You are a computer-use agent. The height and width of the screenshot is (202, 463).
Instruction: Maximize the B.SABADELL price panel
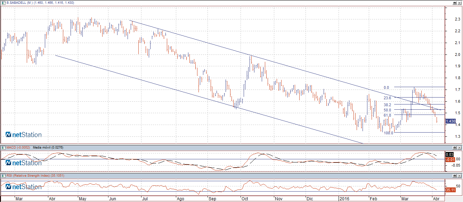point(454,3)
